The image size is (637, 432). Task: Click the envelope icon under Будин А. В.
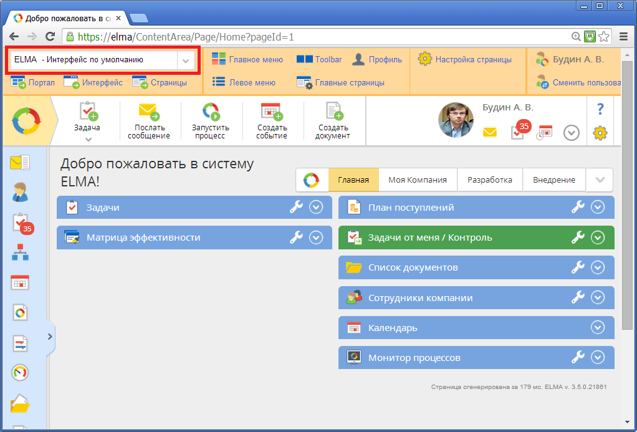click(489, 133)
